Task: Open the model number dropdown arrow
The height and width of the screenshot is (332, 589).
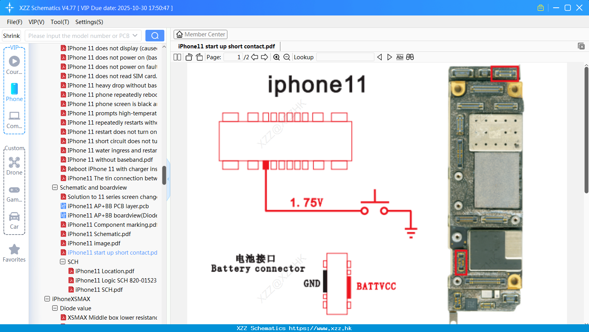Action: coord(135,36)
